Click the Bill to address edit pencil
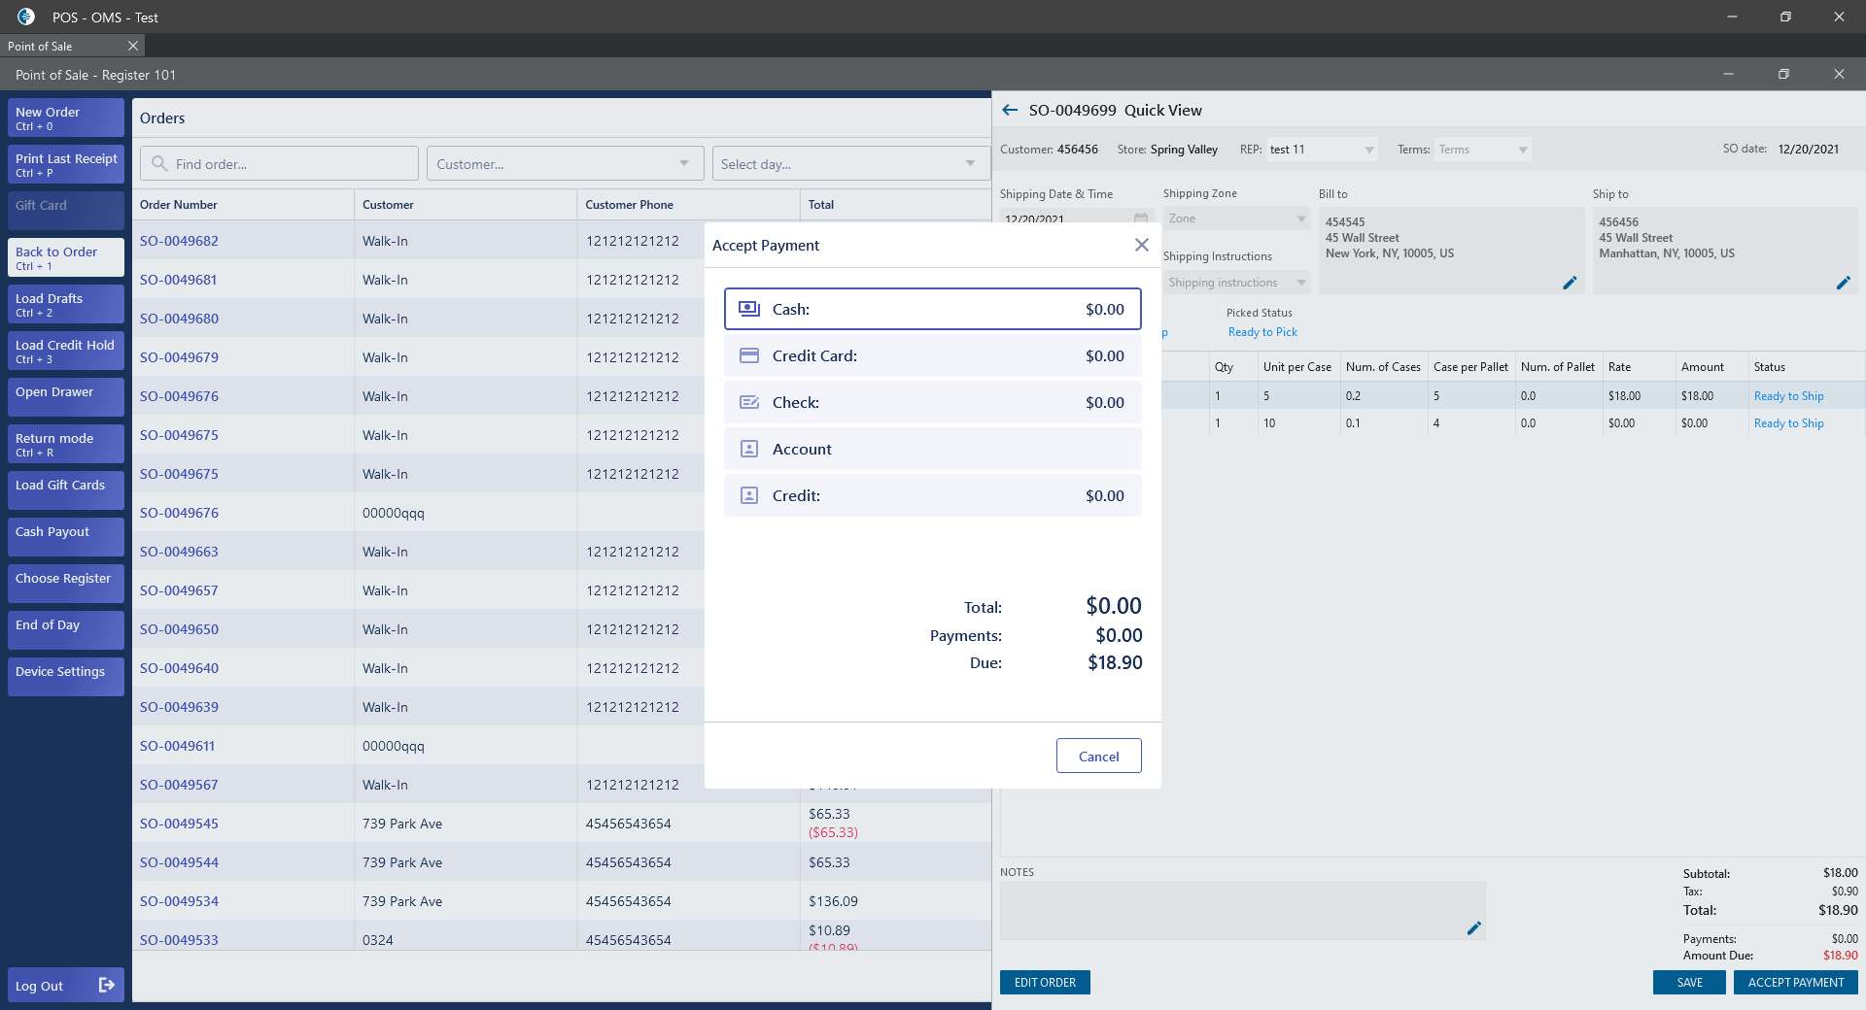1866x1010 pixels. (1569, 283)
